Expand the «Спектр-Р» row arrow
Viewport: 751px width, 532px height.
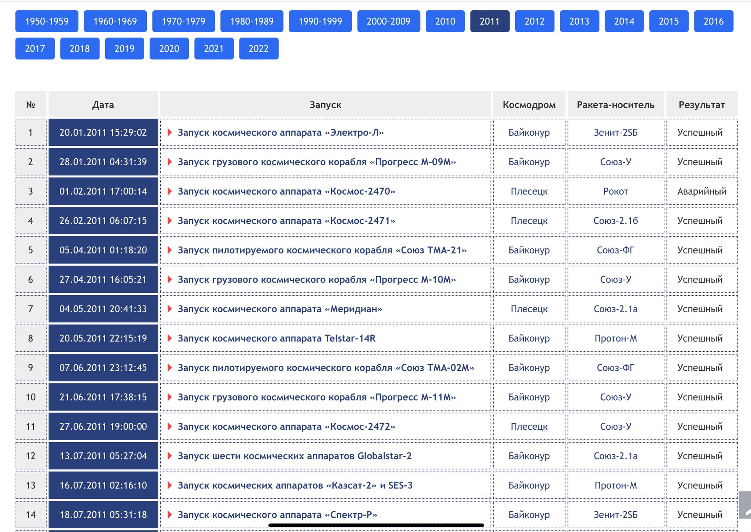click(x=169, y=514)
